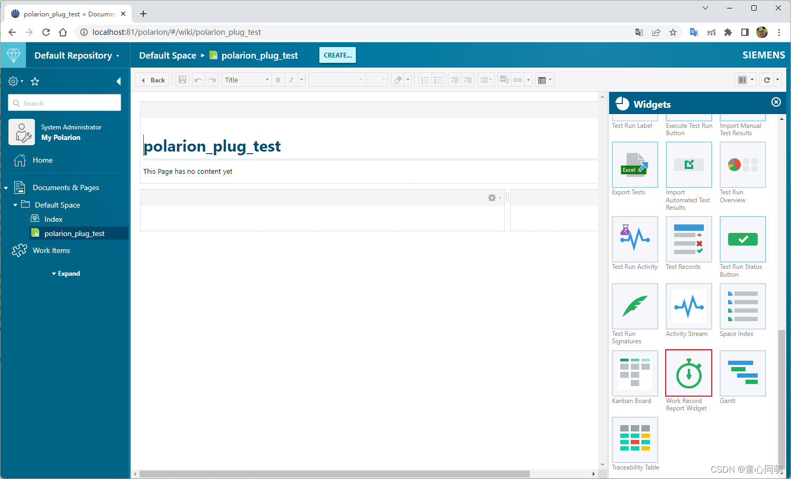The height and width of the screenshot is (479, 791).
Task: Click the increase indent icon
Action: click(x=468, y=80)
